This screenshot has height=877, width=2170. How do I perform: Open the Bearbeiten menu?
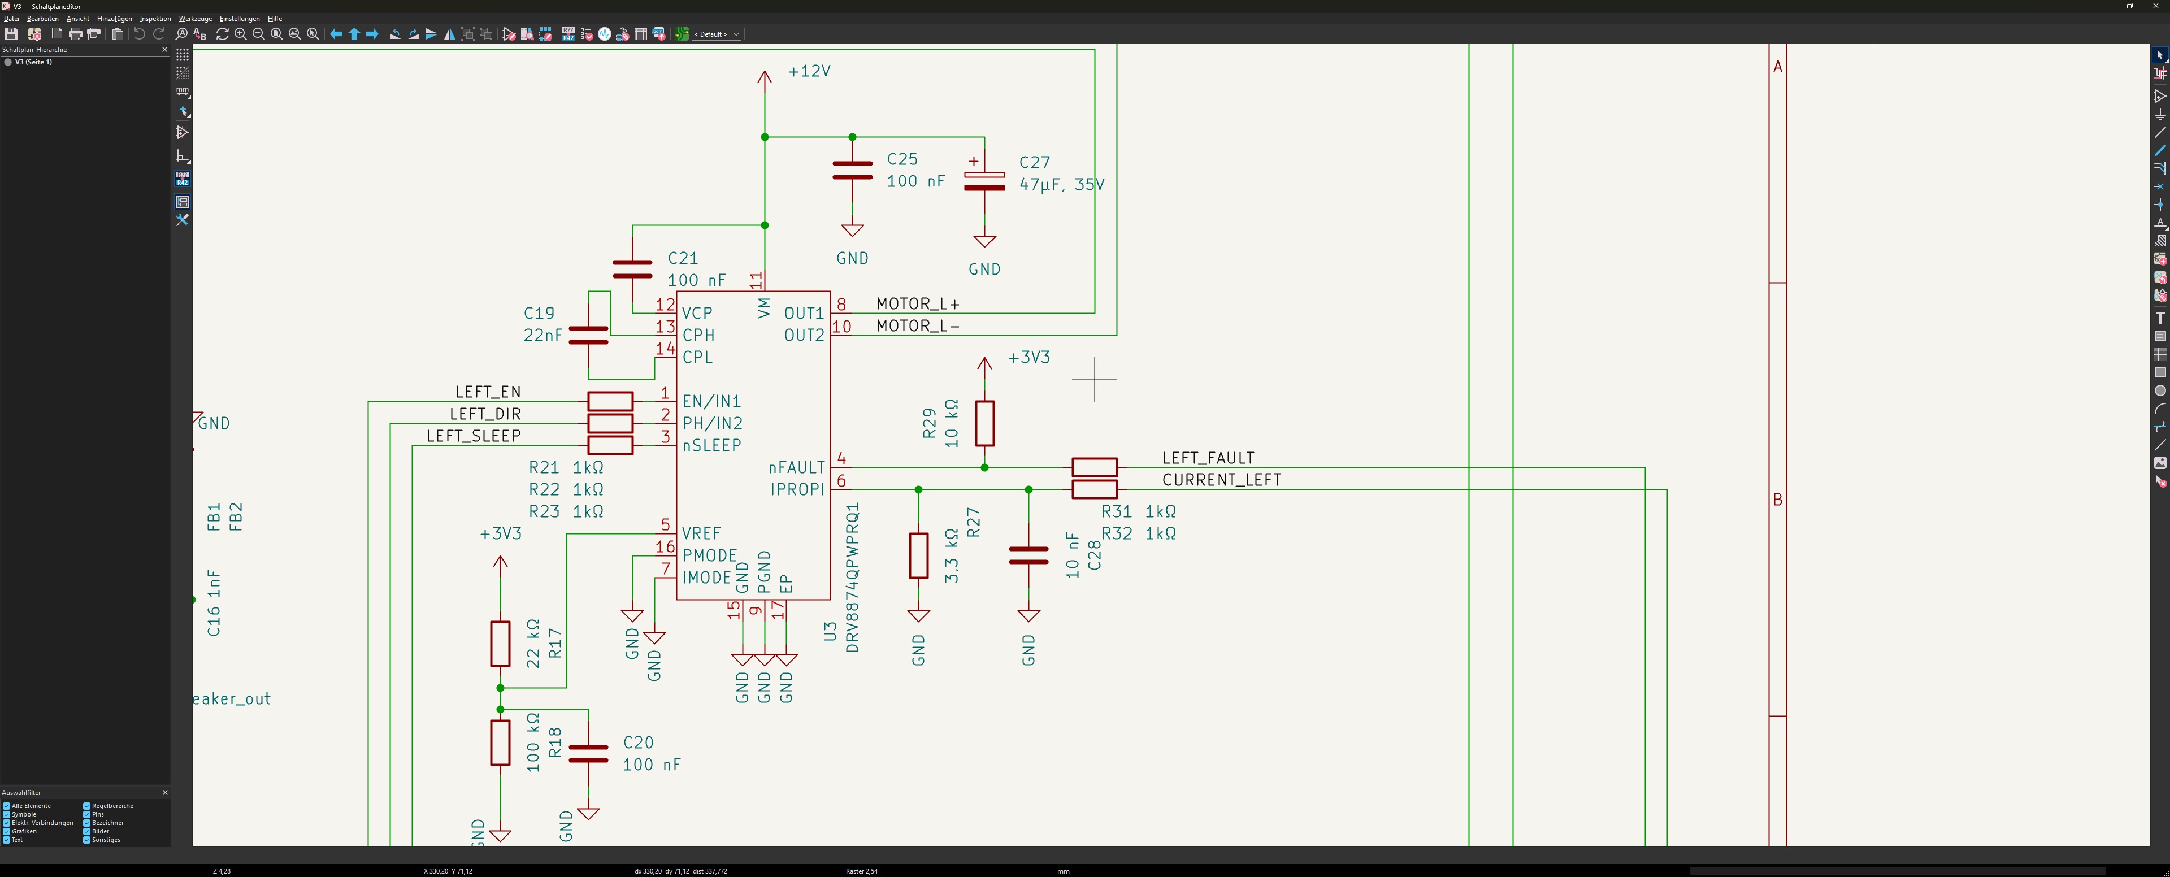[43, 19]
